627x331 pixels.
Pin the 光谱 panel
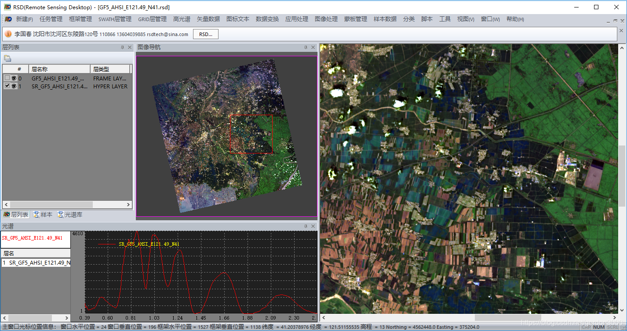click(306, 226)
